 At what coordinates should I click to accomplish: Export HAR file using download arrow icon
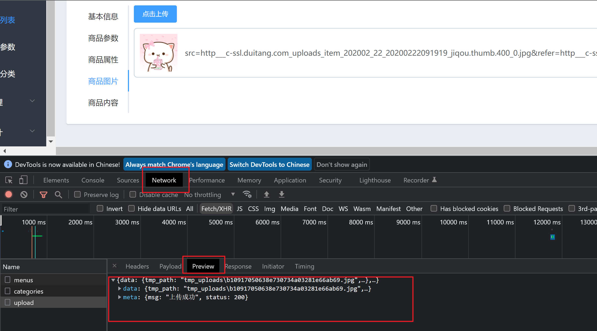point(281,194)
